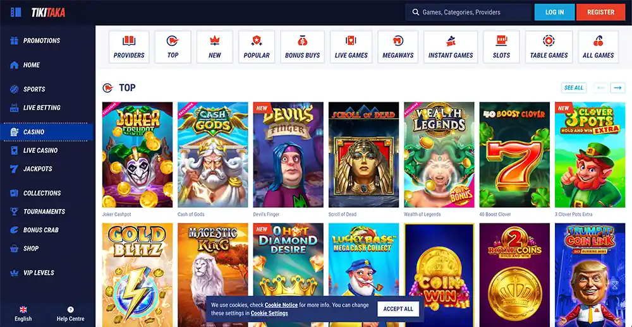
Task: Open the Megaways category icon
Action: click(x=398, y=40)
